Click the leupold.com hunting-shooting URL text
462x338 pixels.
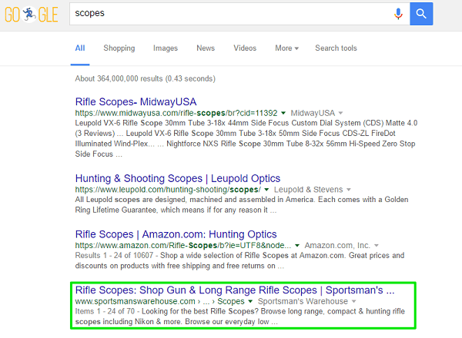point(168,190)
